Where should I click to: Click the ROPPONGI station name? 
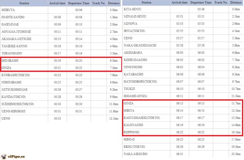click(x=131, y=132)
